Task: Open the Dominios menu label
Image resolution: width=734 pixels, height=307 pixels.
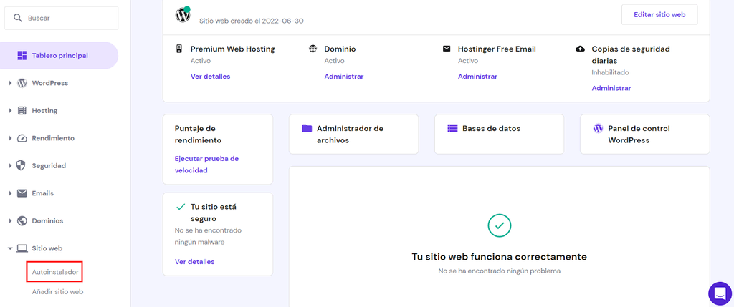Action: point(47,221)
